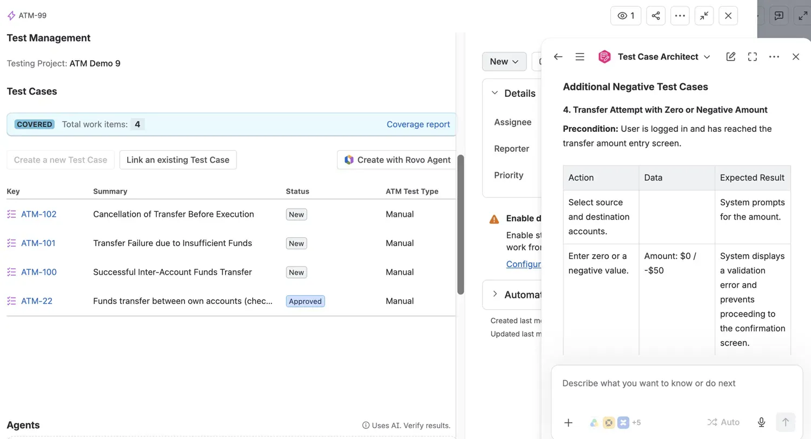This screenshot has height=439, width=811.
Task: Click the Approved status badge for ATM-22
Action: [x=305, y=301]
